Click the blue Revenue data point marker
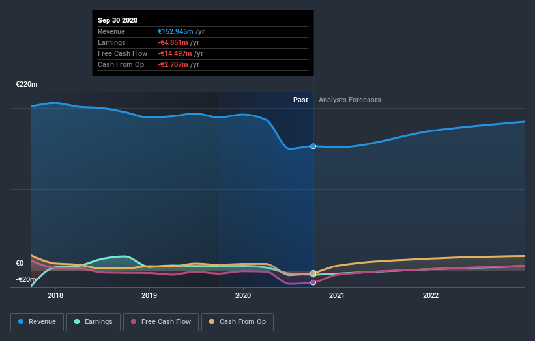Image resolution: width=535 pixels, height=341 pixels. pyautogui.click(x=313, y=146)
